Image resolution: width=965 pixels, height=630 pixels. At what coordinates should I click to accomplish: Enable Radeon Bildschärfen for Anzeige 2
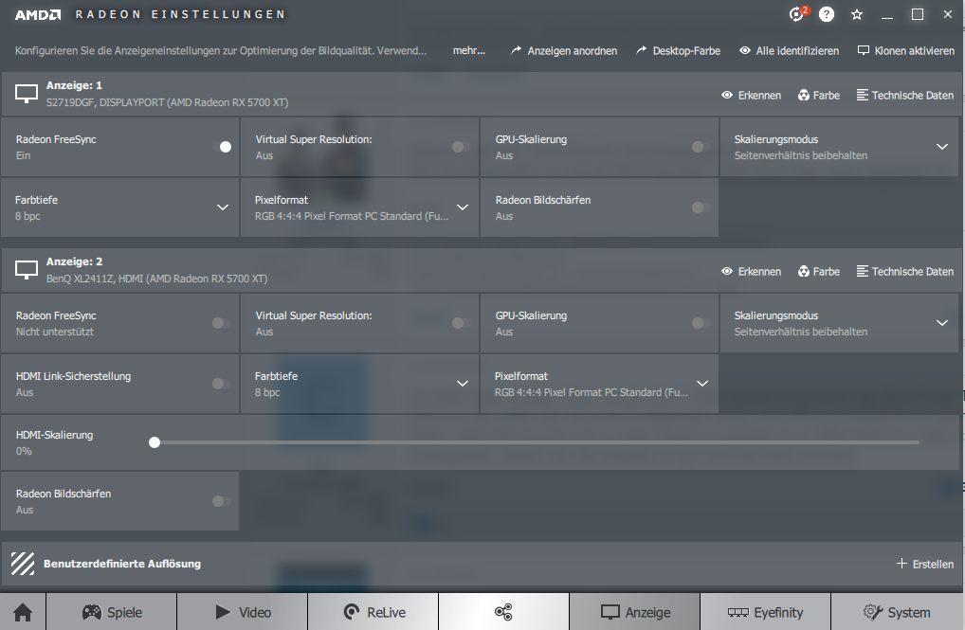click(x=222, y=501)
